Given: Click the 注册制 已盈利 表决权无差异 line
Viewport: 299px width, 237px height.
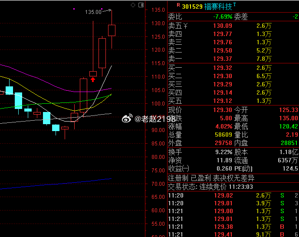Looking at the screenshot, I should point(211,178).
